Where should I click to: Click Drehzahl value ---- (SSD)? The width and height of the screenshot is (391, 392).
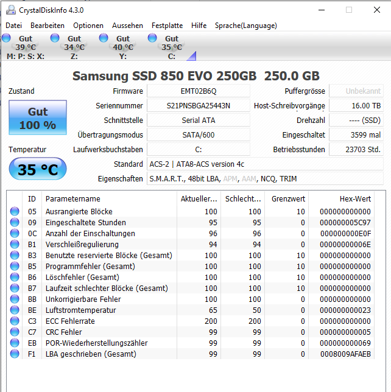tap(356, 121)
